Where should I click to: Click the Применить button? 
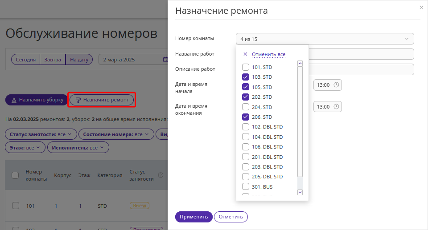(194, 217)
